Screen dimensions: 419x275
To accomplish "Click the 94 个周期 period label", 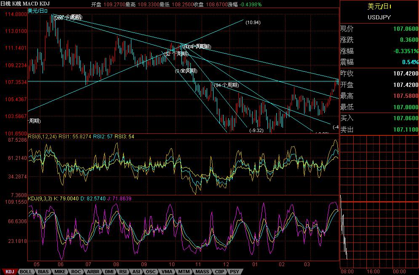I will (227, 85).
